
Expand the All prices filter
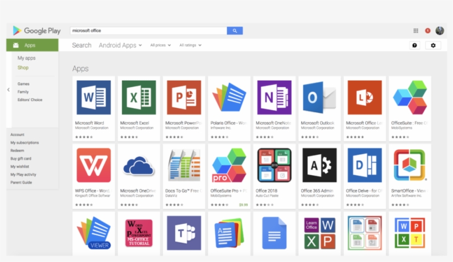161,45
